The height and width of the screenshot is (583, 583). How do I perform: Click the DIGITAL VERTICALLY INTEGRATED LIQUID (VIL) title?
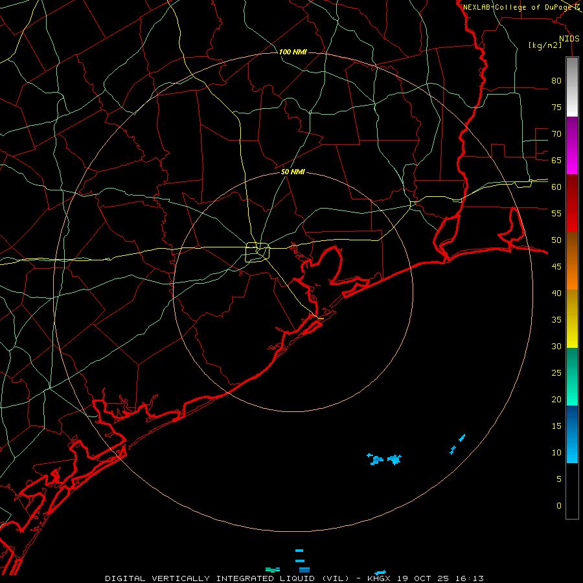227,578
